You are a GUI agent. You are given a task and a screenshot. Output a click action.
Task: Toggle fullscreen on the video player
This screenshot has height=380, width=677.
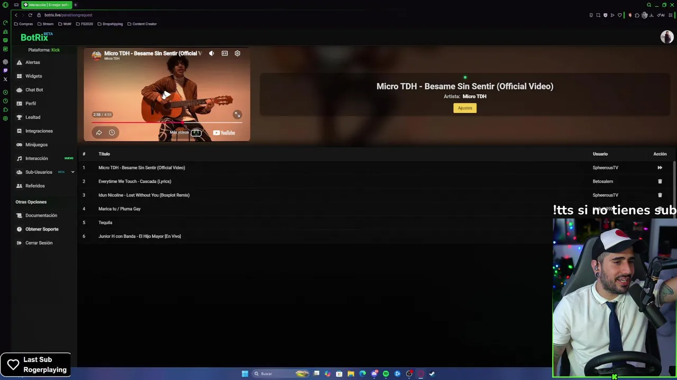point(237,115)
